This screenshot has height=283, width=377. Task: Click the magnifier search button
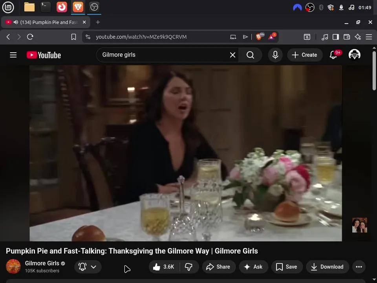250,55
